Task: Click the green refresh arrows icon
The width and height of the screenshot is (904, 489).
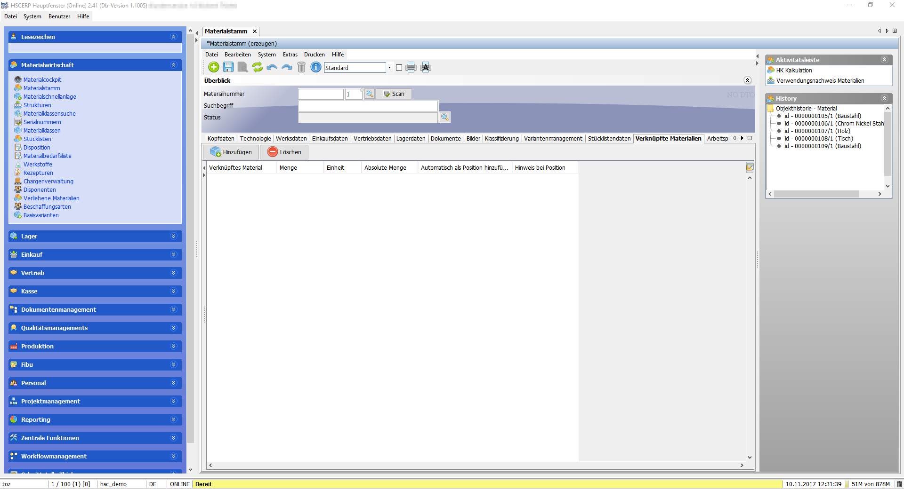Action: click(258, 67)
